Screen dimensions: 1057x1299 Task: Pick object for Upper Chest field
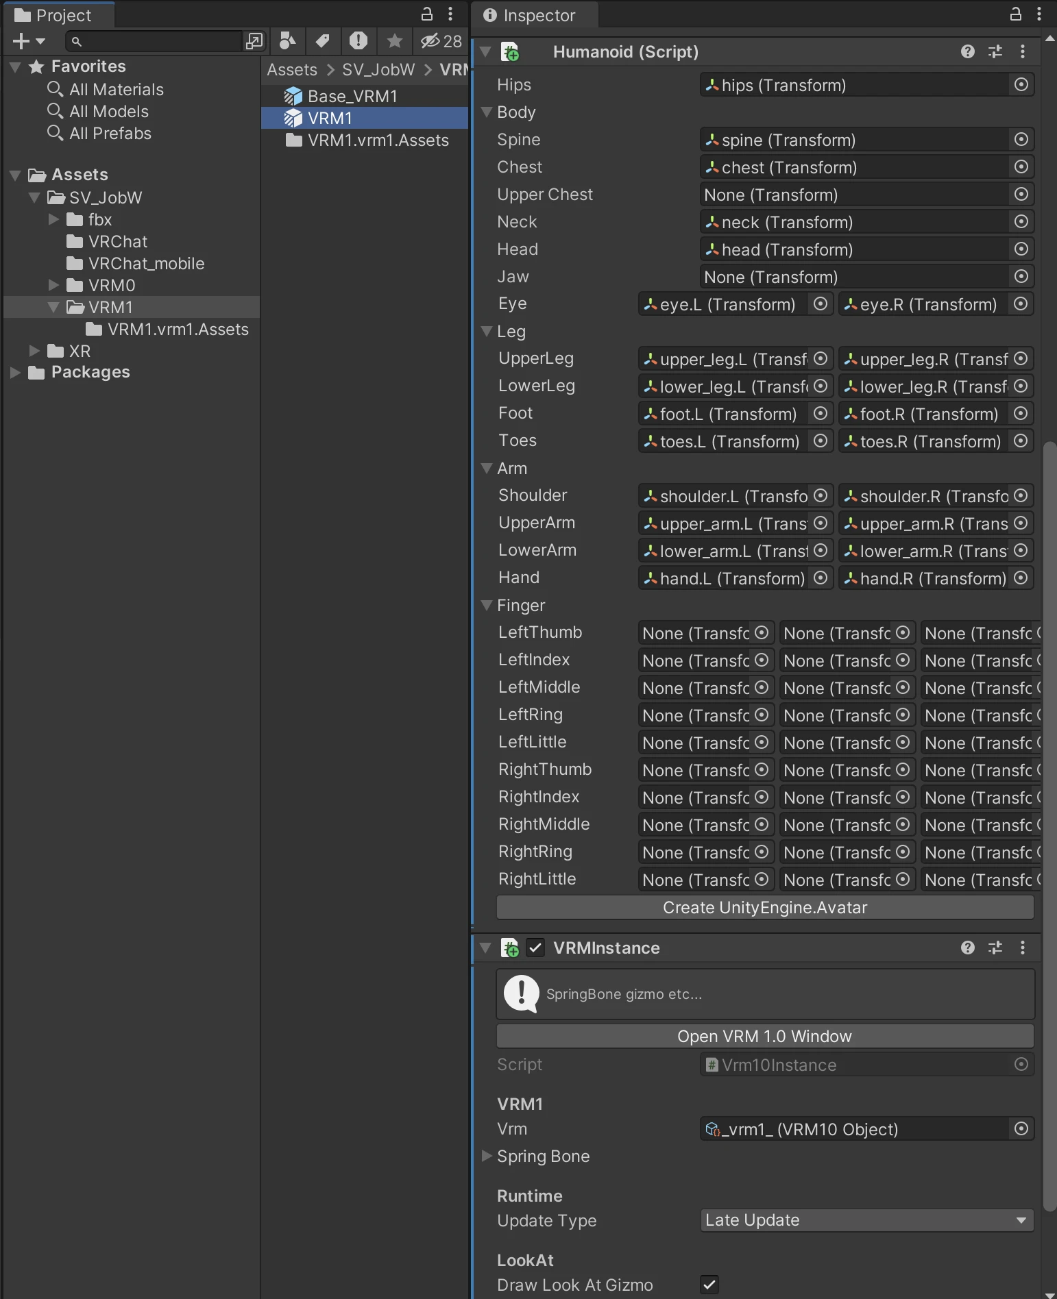pos(1021,195)
